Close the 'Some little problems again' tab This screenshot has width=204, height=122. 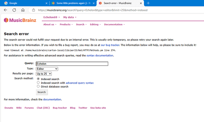point(94,3)
